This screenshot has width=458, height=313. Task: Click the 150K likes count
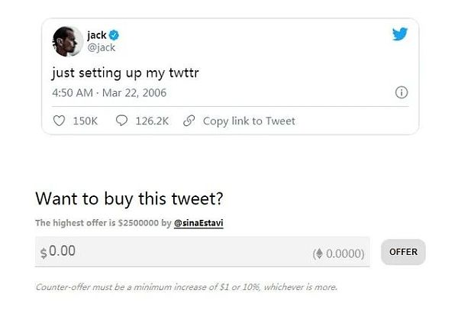pos(85,121)
